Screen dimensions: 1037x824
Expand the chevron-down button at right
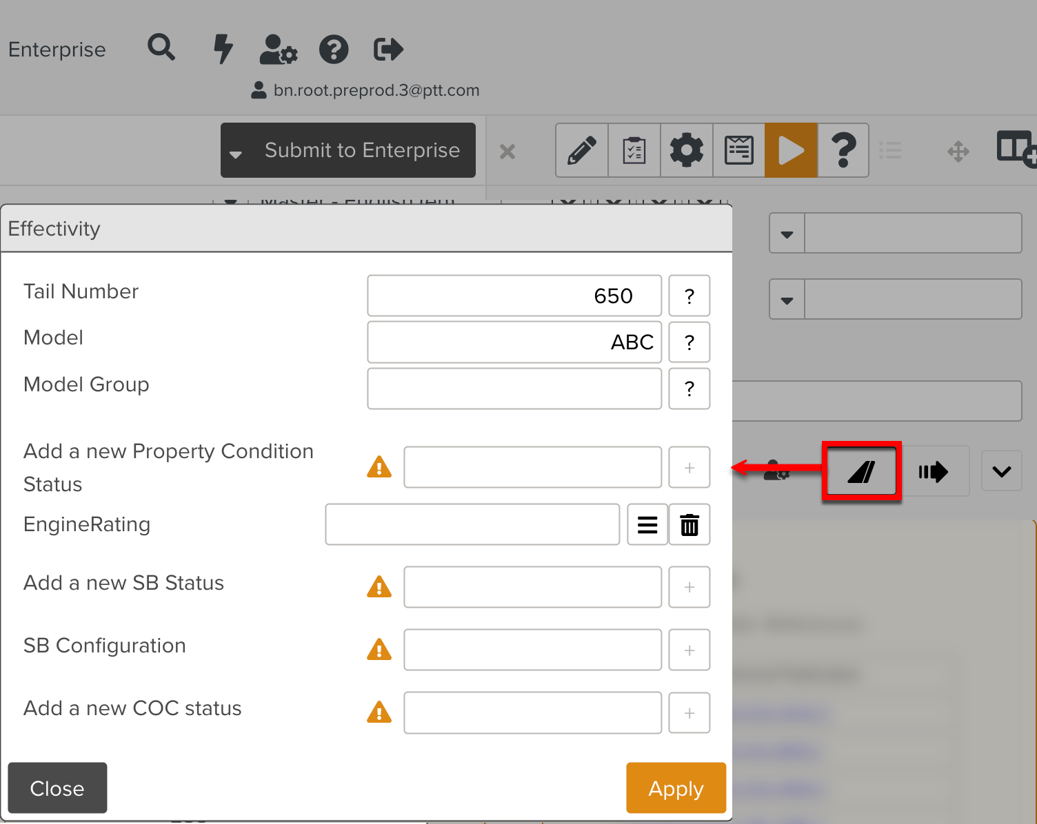(1001, 472)
